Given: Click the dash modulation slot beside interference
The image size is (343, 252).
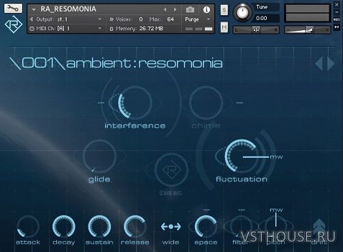Looking at the screenshot, I should [101, 103].
